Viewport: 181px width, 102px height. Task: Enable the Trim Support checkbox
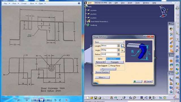click(96, 65)
